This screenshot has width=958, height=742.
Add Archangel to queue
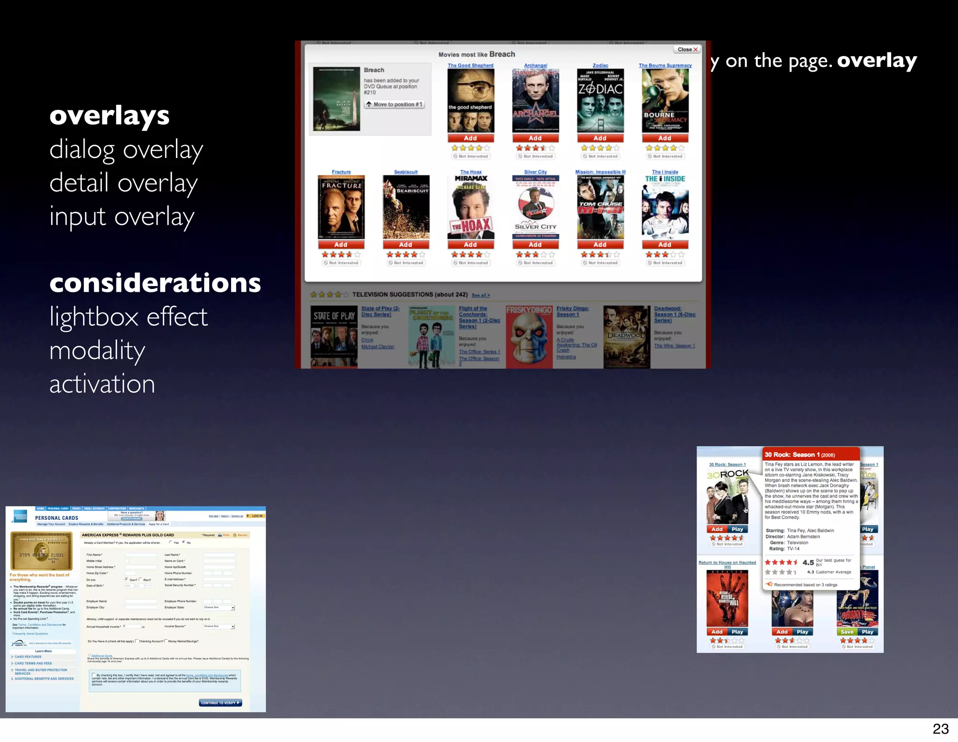535,138
